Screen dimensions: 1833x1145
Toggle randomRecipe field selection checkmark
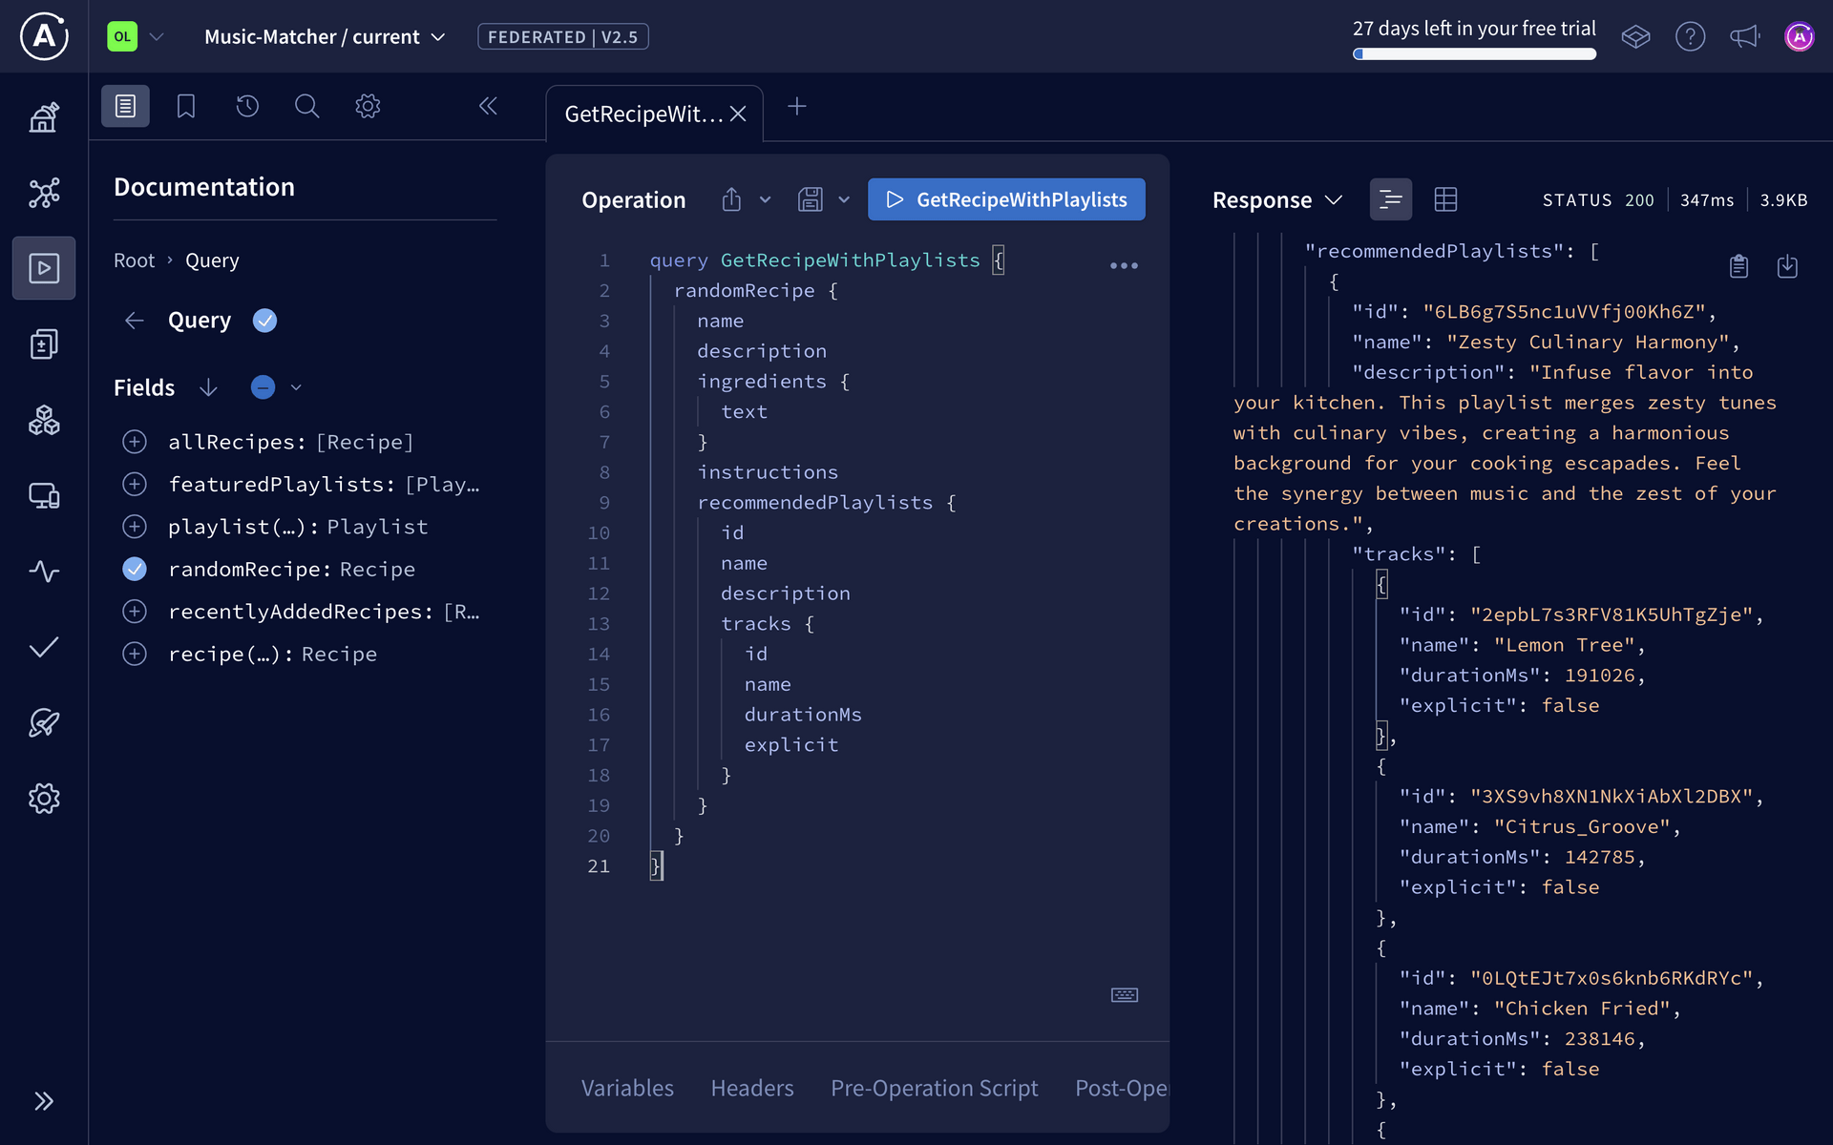click(x=135, y=569)
